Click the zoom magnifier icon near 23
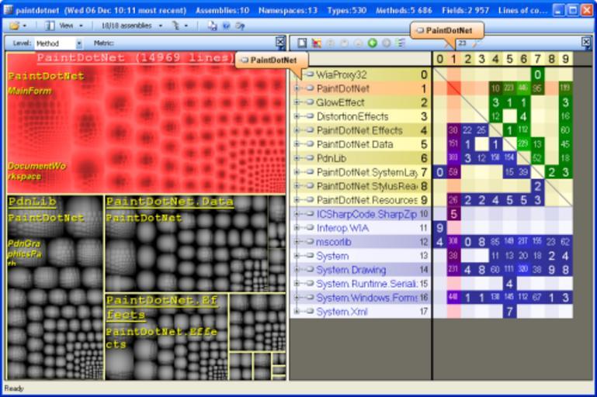Viewport: 597px width, 397px height. (x=475, y=43)
